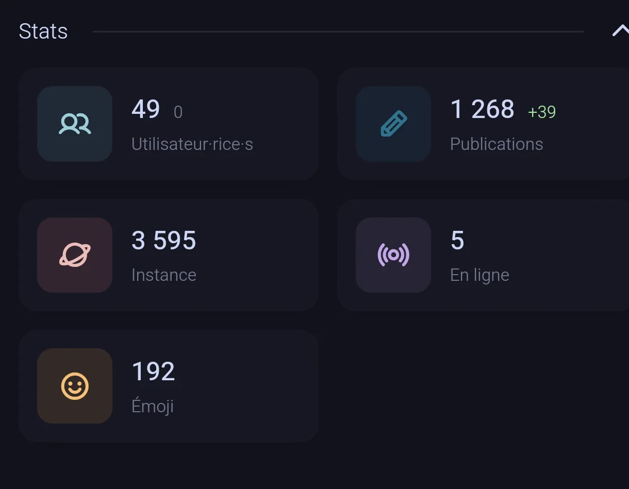Click the Utilisateur·rice·s label
The width and height of the screenshot is (629, 489).
[192, 144]
